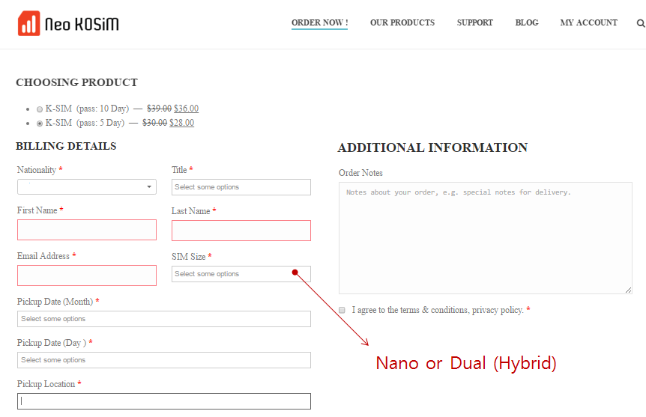
Task: Click the Neo KOSIM logo icon
Action: (x=28, y=23)
